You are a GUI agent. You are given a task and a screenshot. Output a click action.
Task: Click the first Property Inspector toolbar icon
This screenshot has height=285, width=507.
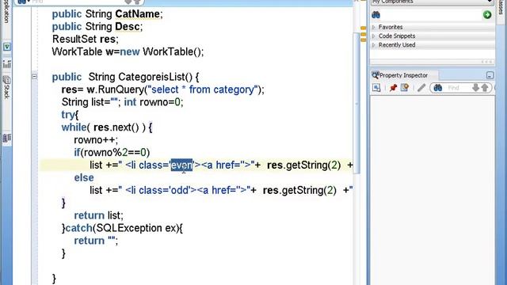376,88
